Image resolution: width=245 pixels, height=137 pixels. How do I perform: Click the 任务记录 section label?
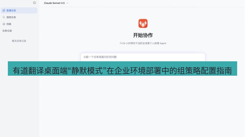7,31
